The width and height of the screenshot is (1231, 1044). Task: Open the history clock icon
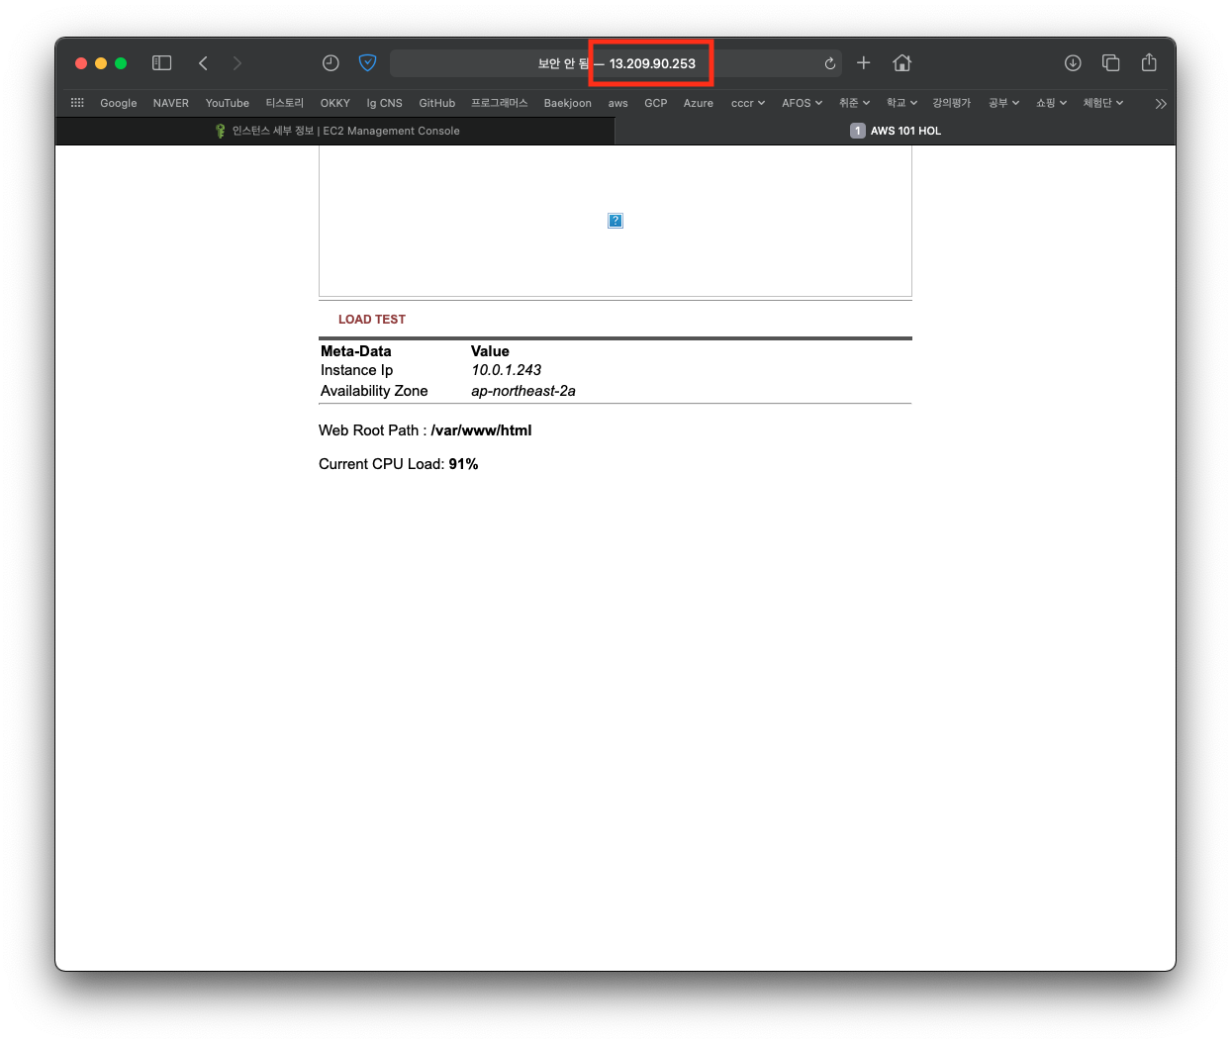(331, 63)
